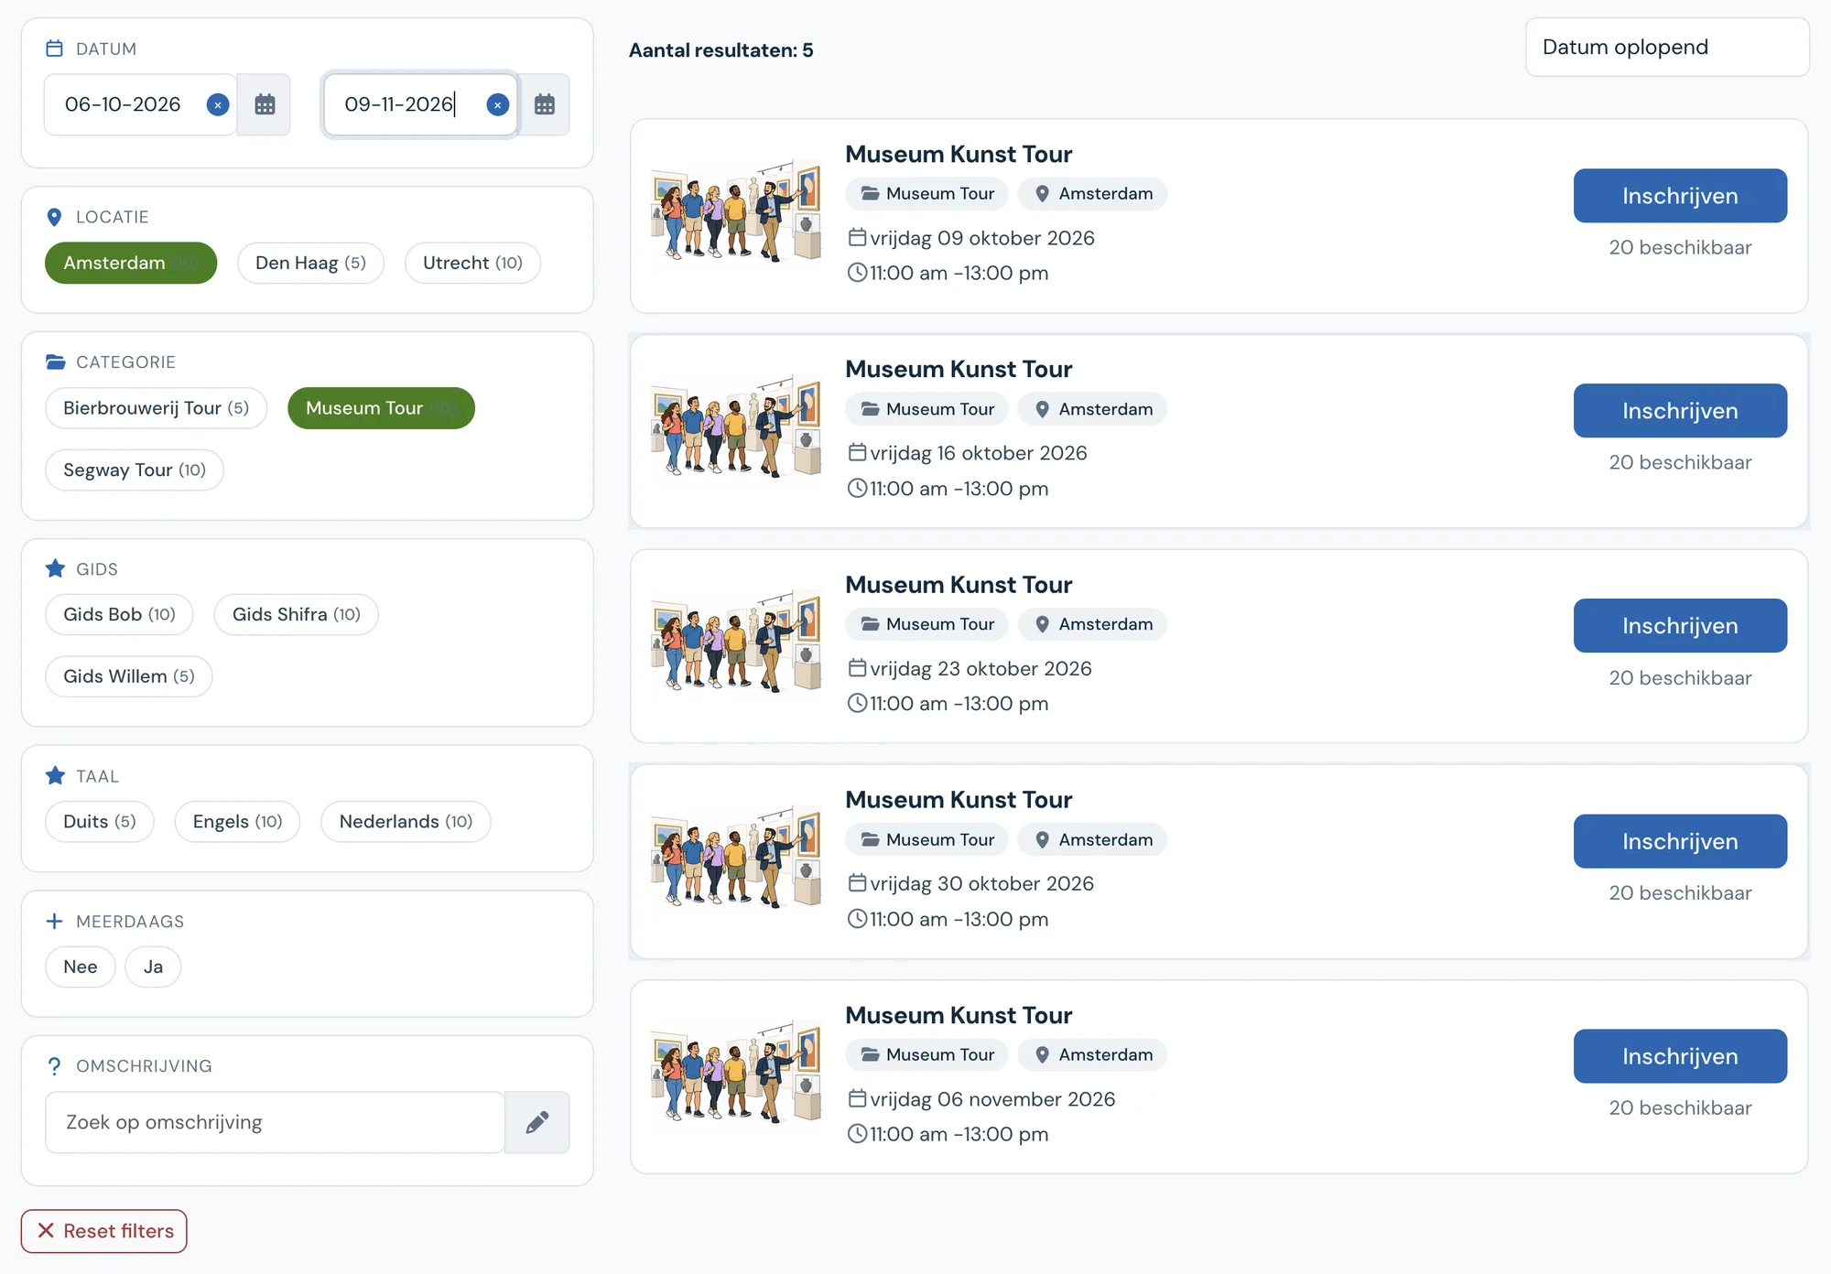The width and height of the screenshot is (1831, 1274).
Task: Register for the 09 oktober tour
Action: point(1680,196)
